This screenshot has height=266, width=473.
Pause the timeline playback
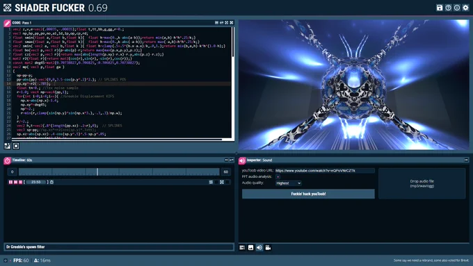(11, 182)
